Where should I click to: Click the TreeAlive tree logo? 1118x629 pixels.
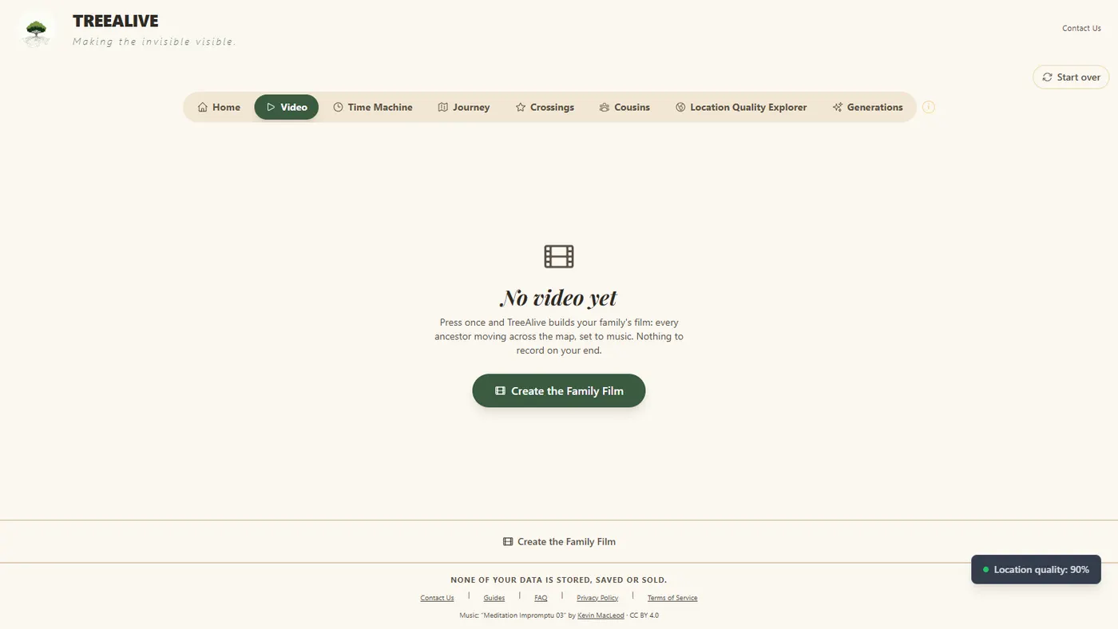[36, 32]
